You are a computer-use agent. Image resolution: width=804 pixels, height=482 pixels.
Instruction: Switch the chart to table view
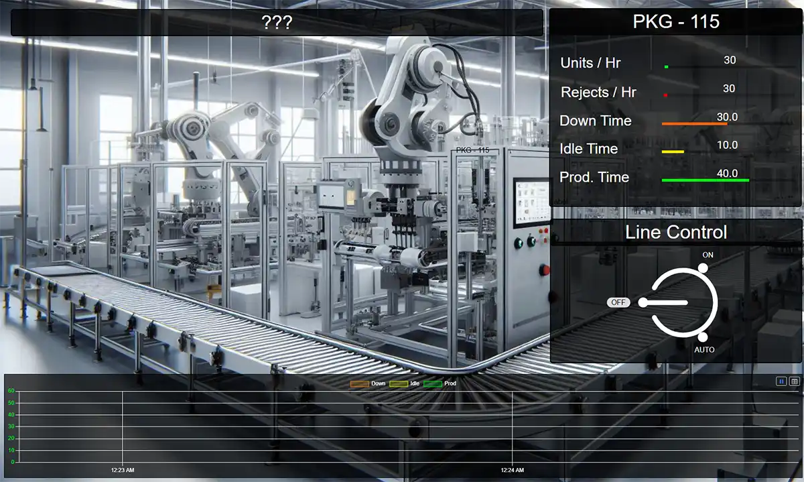click(x=795, y=381)
